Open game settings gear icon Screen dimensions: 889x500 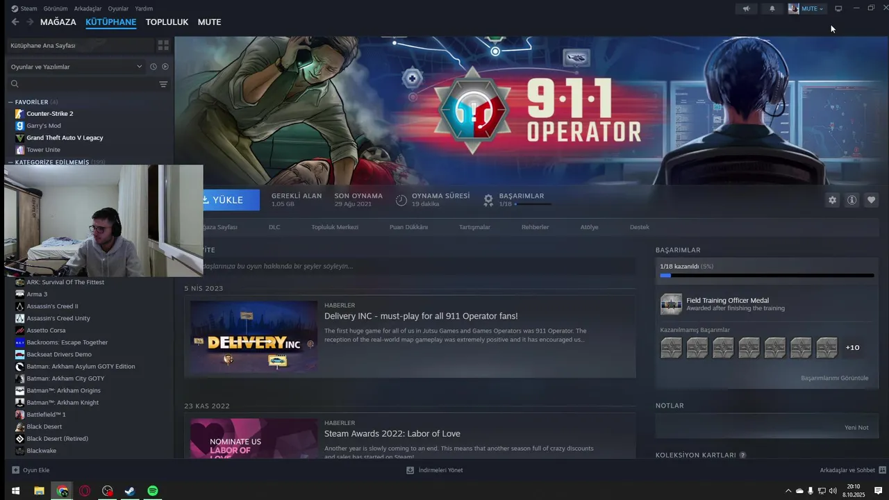[x=832, y=200]
